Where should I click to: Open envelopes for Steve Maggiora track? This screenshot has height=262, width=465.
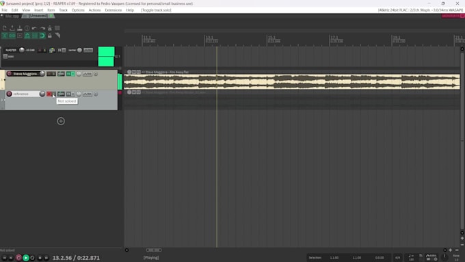tap(88, 74)
